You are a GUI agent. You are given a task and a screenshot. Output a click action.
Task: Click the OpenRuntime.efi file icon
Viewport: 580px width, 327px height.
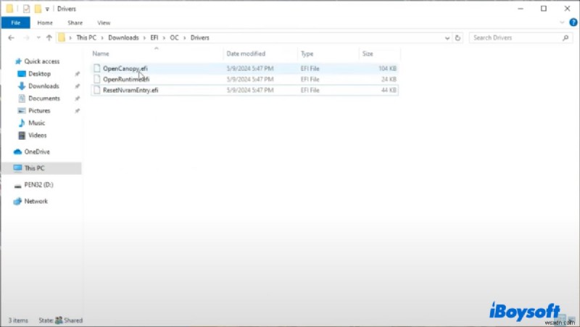pyautogui.click(x=97, y=79)
